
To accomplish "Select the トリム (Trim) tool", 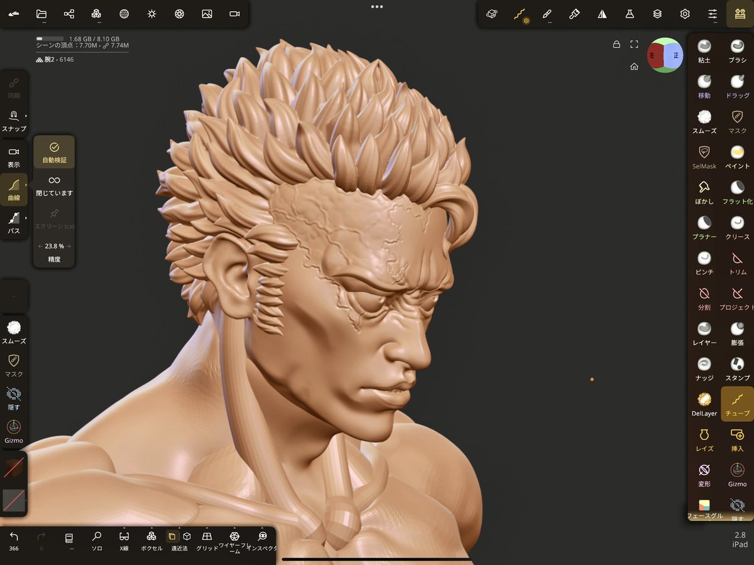I will pos(737,262).
